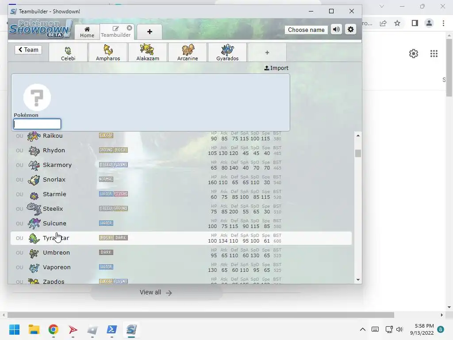
Task: Click the Electric type badge on Raikou
Action: click(x=106, y=135)
